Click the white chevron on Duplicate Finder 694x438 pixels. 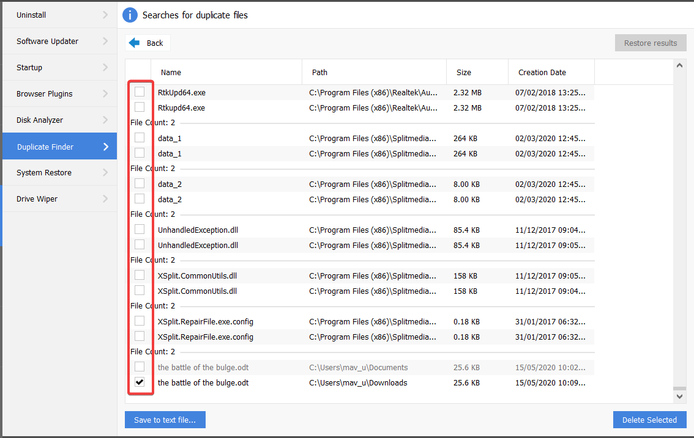106,147
